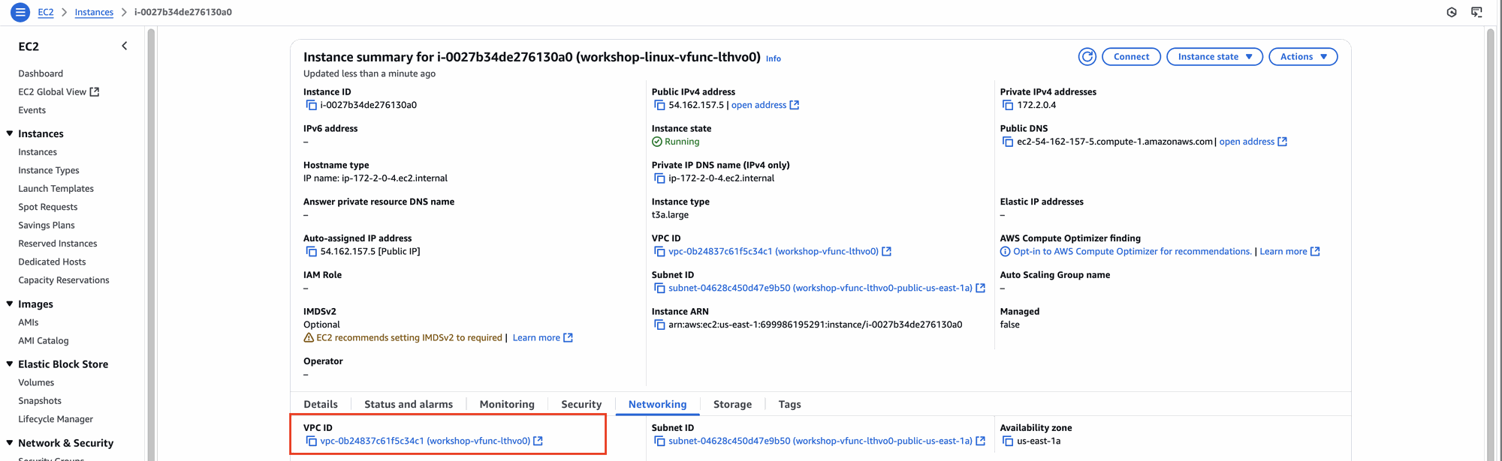Image resolution: width=1502 pixels, height=461 pixels.
Task: Collapse the Instances sidebar section
Action: pyautogui.click(x=10, y=133)
